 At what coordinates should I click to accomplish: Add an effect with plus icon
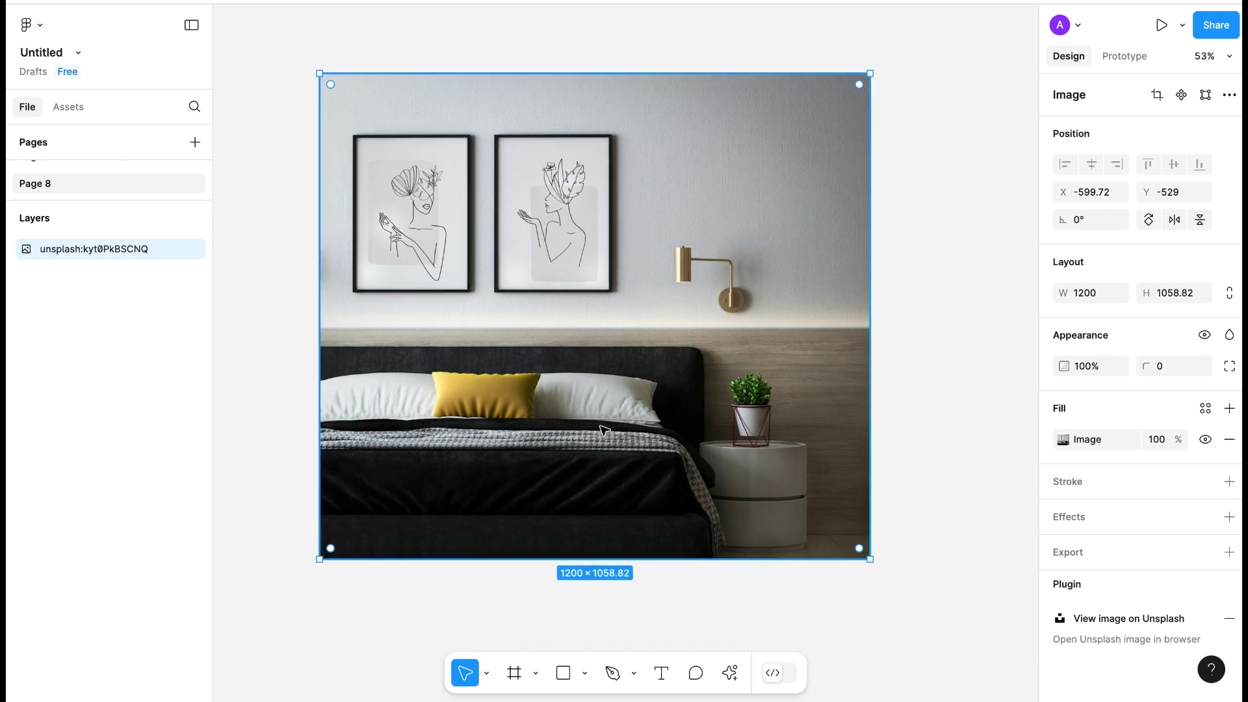(x=1229, y=517)
